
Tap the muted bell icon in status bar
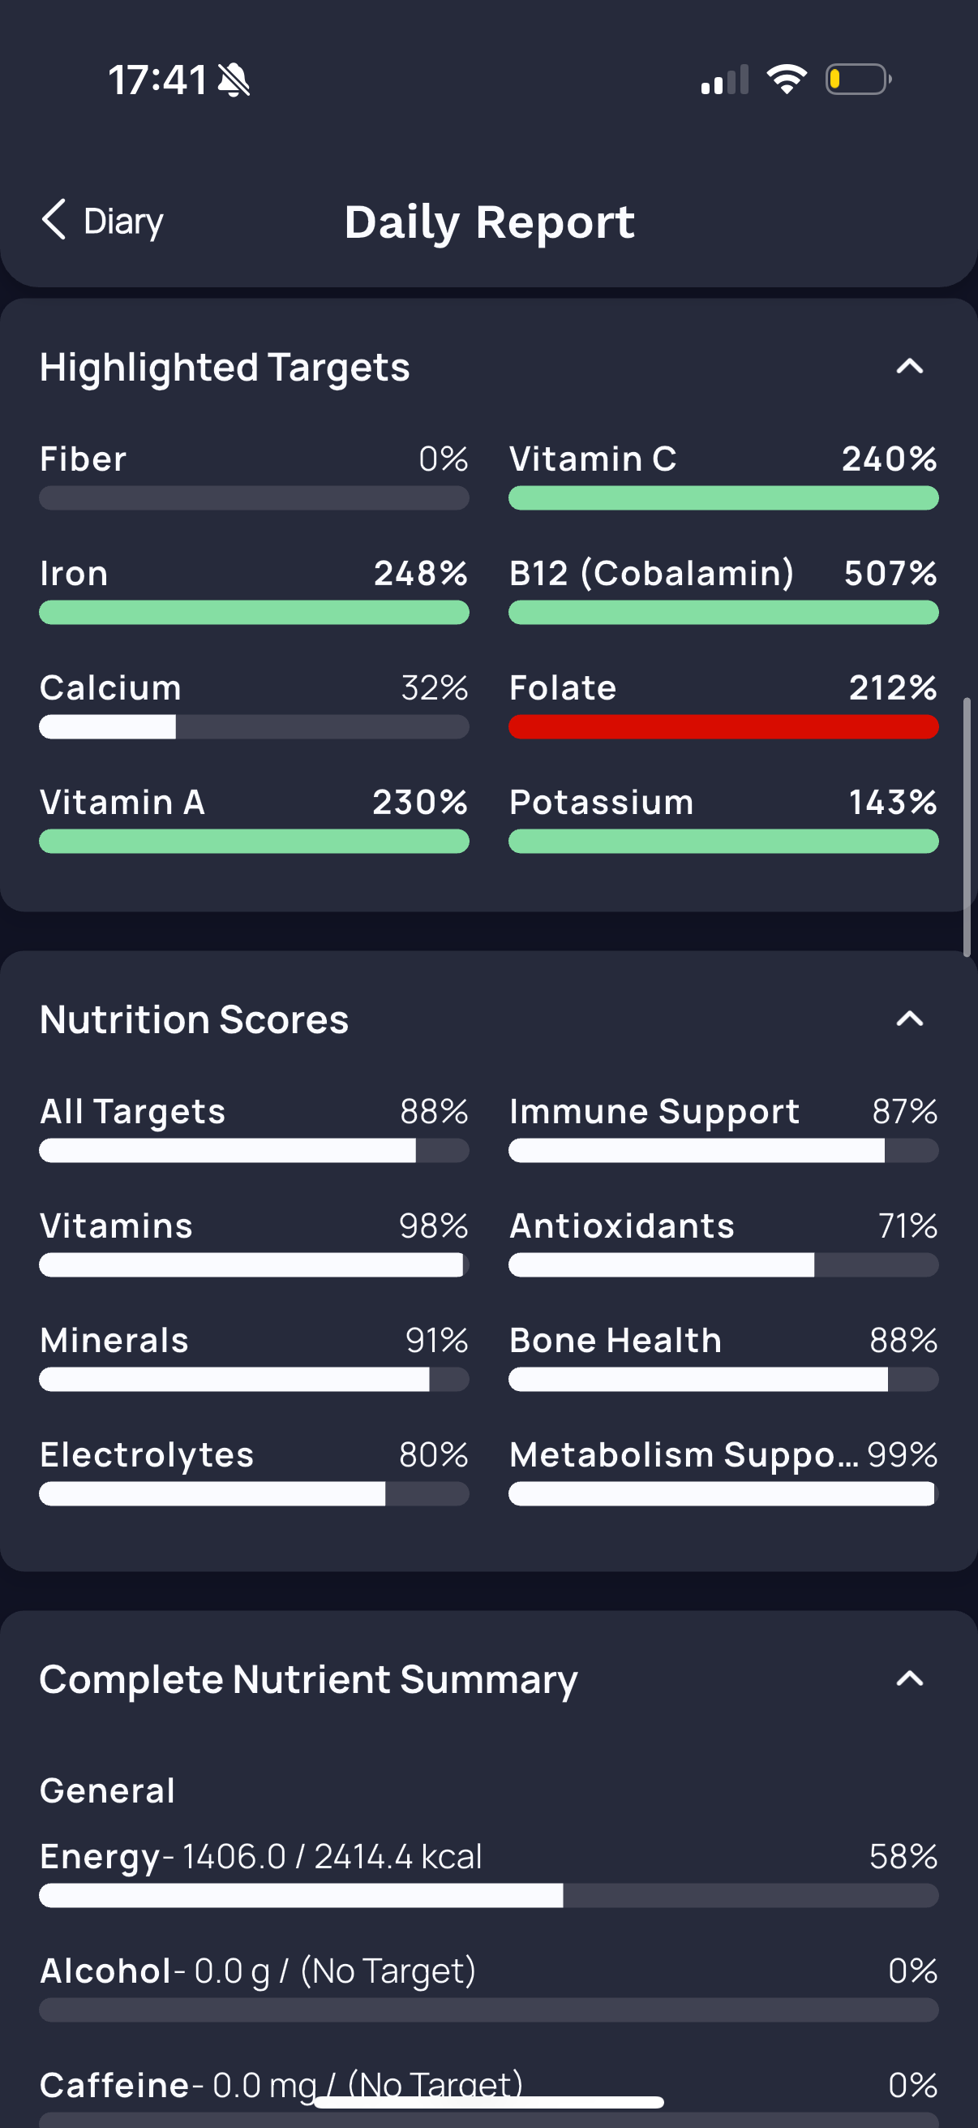point(234,80)
